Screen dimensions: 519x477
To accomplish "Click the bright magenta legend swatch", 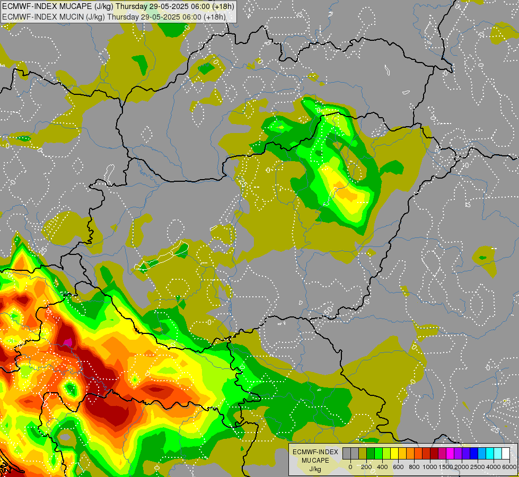I will point(450,453).
